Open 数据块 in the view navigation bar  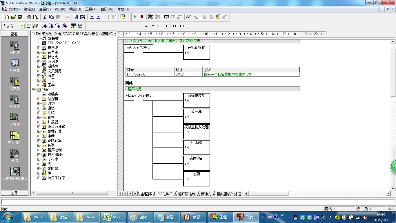(x=14, y=102)
